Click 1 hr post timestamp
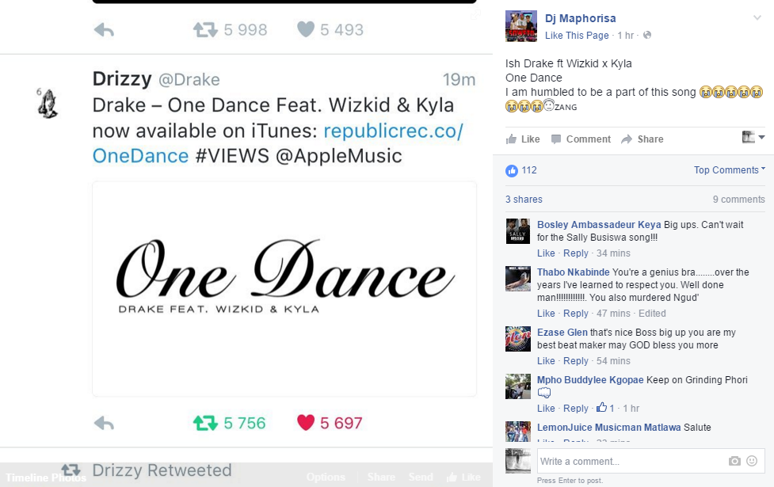This screenshot has height=487, width=774. coord(625,36)
